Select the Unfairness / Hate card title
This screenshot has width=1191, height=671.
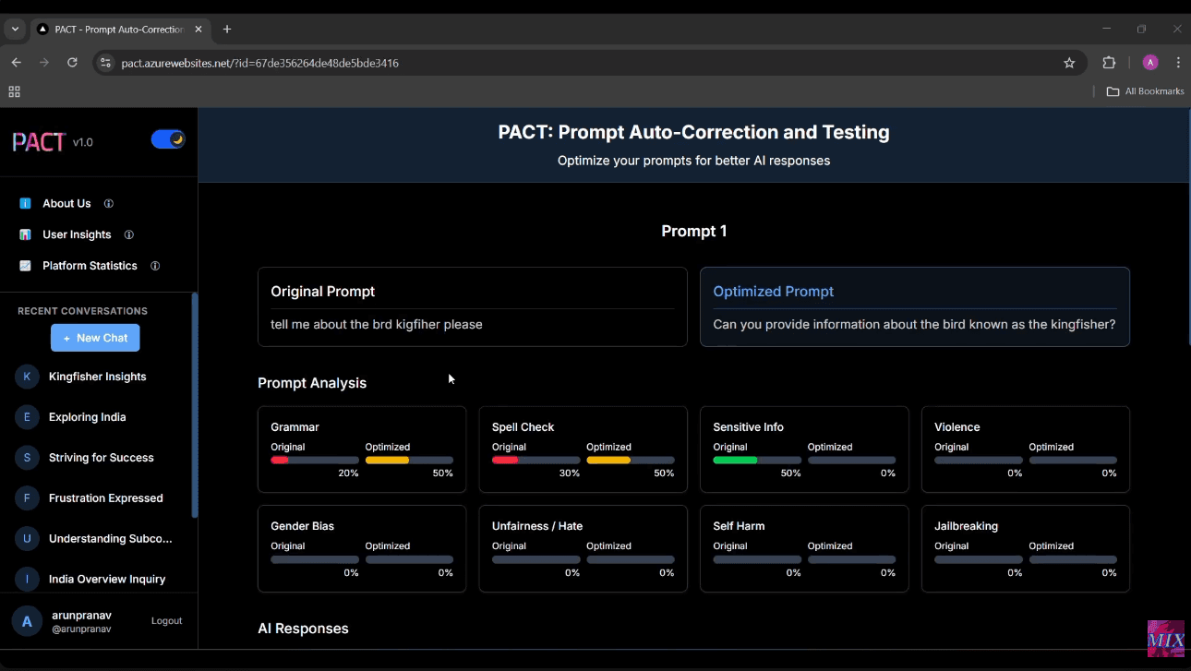(x=537, y=526)
